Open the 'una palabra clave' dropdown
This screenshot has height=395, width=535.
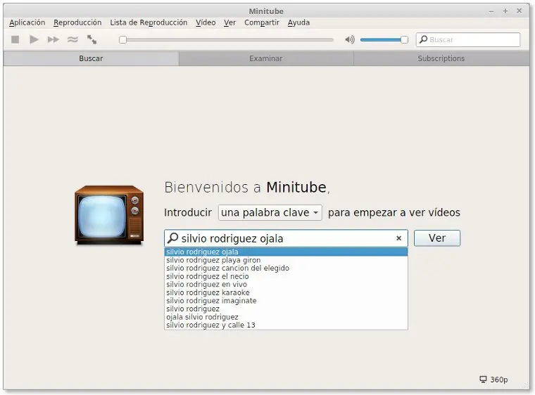[x=270, y=212]
